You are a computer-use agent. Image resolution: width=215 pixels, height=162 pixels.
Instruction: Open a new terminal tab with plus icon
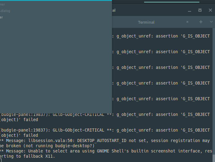(201, 22)
